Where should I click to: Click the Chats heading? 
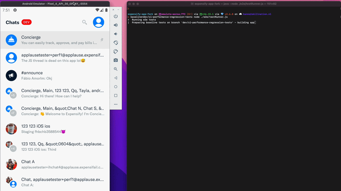click(13, 22)
